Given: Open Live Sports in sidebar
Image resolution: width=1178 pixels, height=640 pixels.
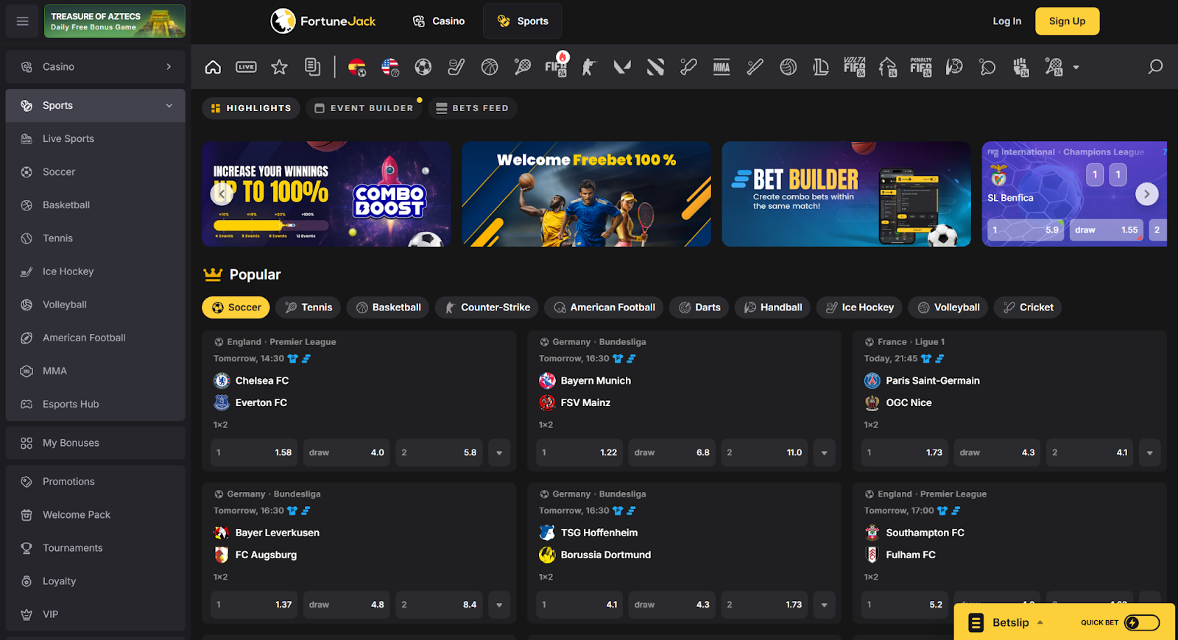Looking at the screenshot, I should pos(96,138).
